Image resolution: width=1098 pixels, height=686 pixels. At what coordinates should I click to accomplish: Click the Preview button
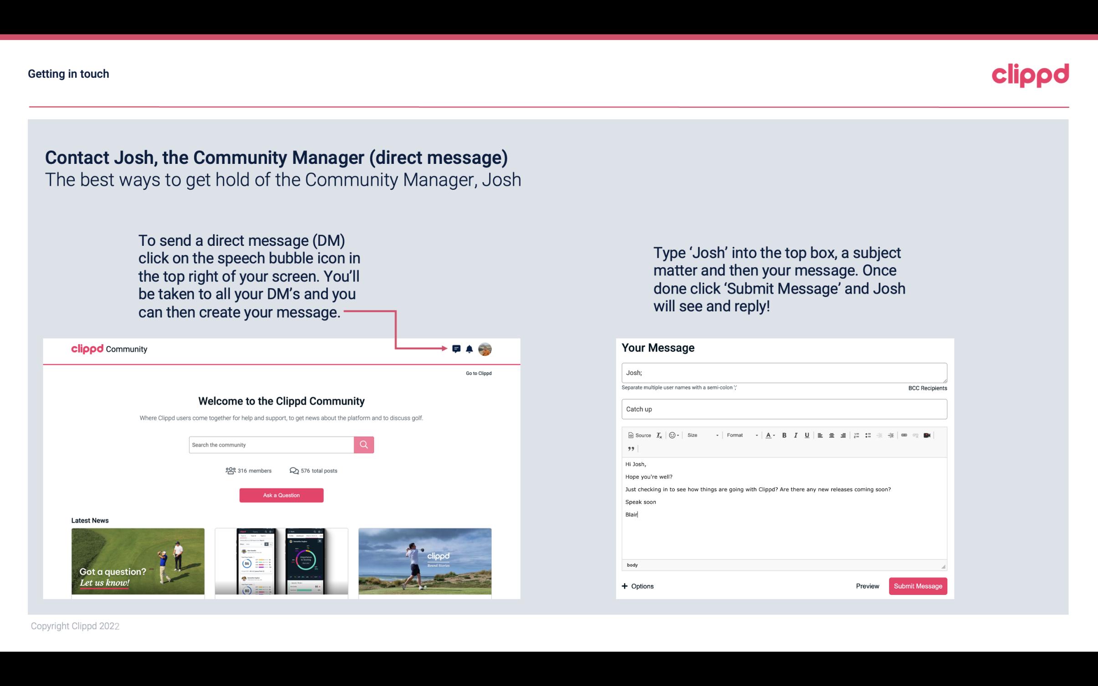click(x=867, y=586)
